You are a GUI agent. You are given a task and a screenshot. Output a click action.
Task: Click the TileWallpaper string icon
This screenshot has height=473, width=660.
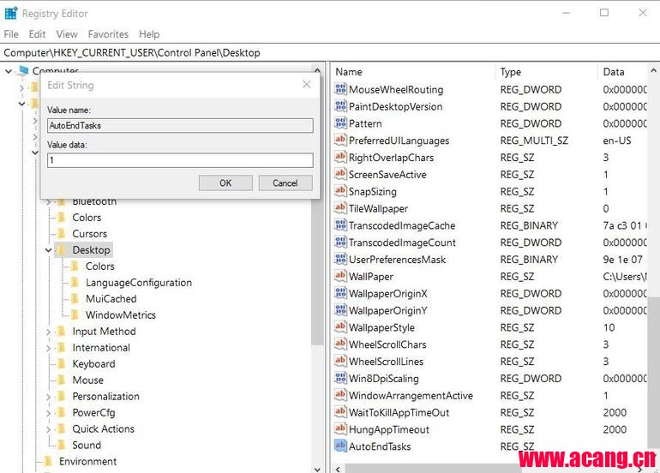tap(340, 208)
